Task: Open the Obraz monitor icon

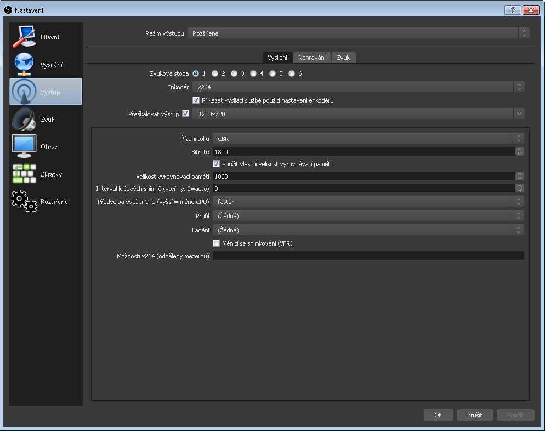Action: 24,146
